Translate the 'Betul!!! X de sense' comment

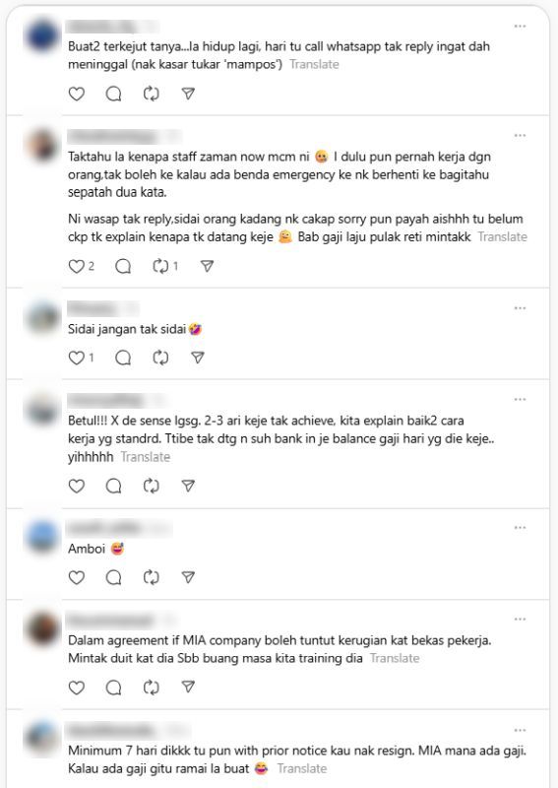(x=145, y=457)
